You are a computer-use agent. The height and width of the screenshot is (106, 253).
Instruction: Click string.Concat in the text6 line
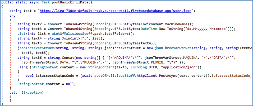pos(61,57)
